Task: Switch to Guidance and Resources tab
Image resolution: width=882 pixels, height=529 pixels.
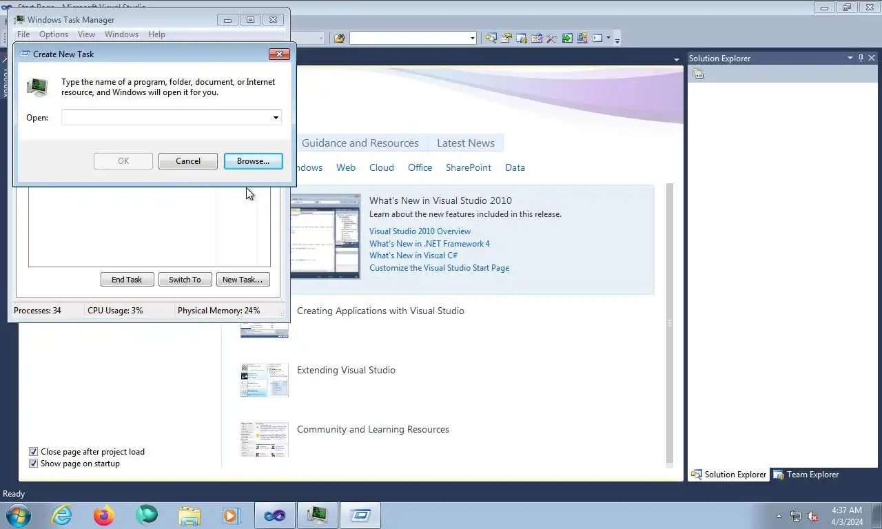Action: pyautogui.click(x=360, y=143)
